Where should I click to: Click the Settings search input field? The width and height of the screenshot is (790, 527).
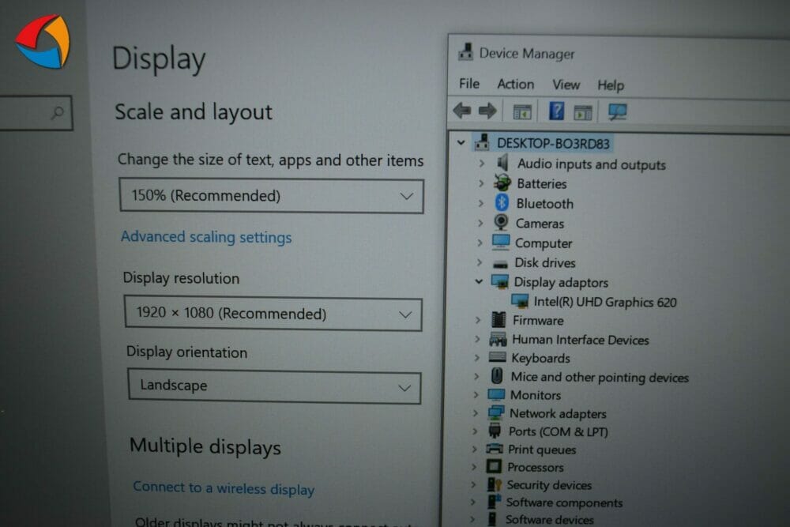pyautogui.click(x=36, y=112)
